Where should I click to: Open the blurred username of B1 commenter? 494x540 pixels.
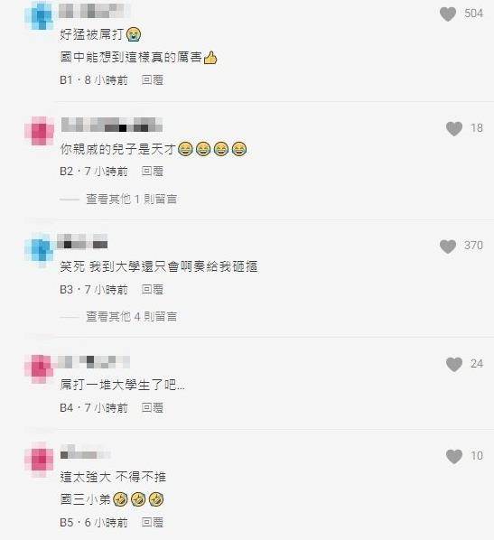95,11
